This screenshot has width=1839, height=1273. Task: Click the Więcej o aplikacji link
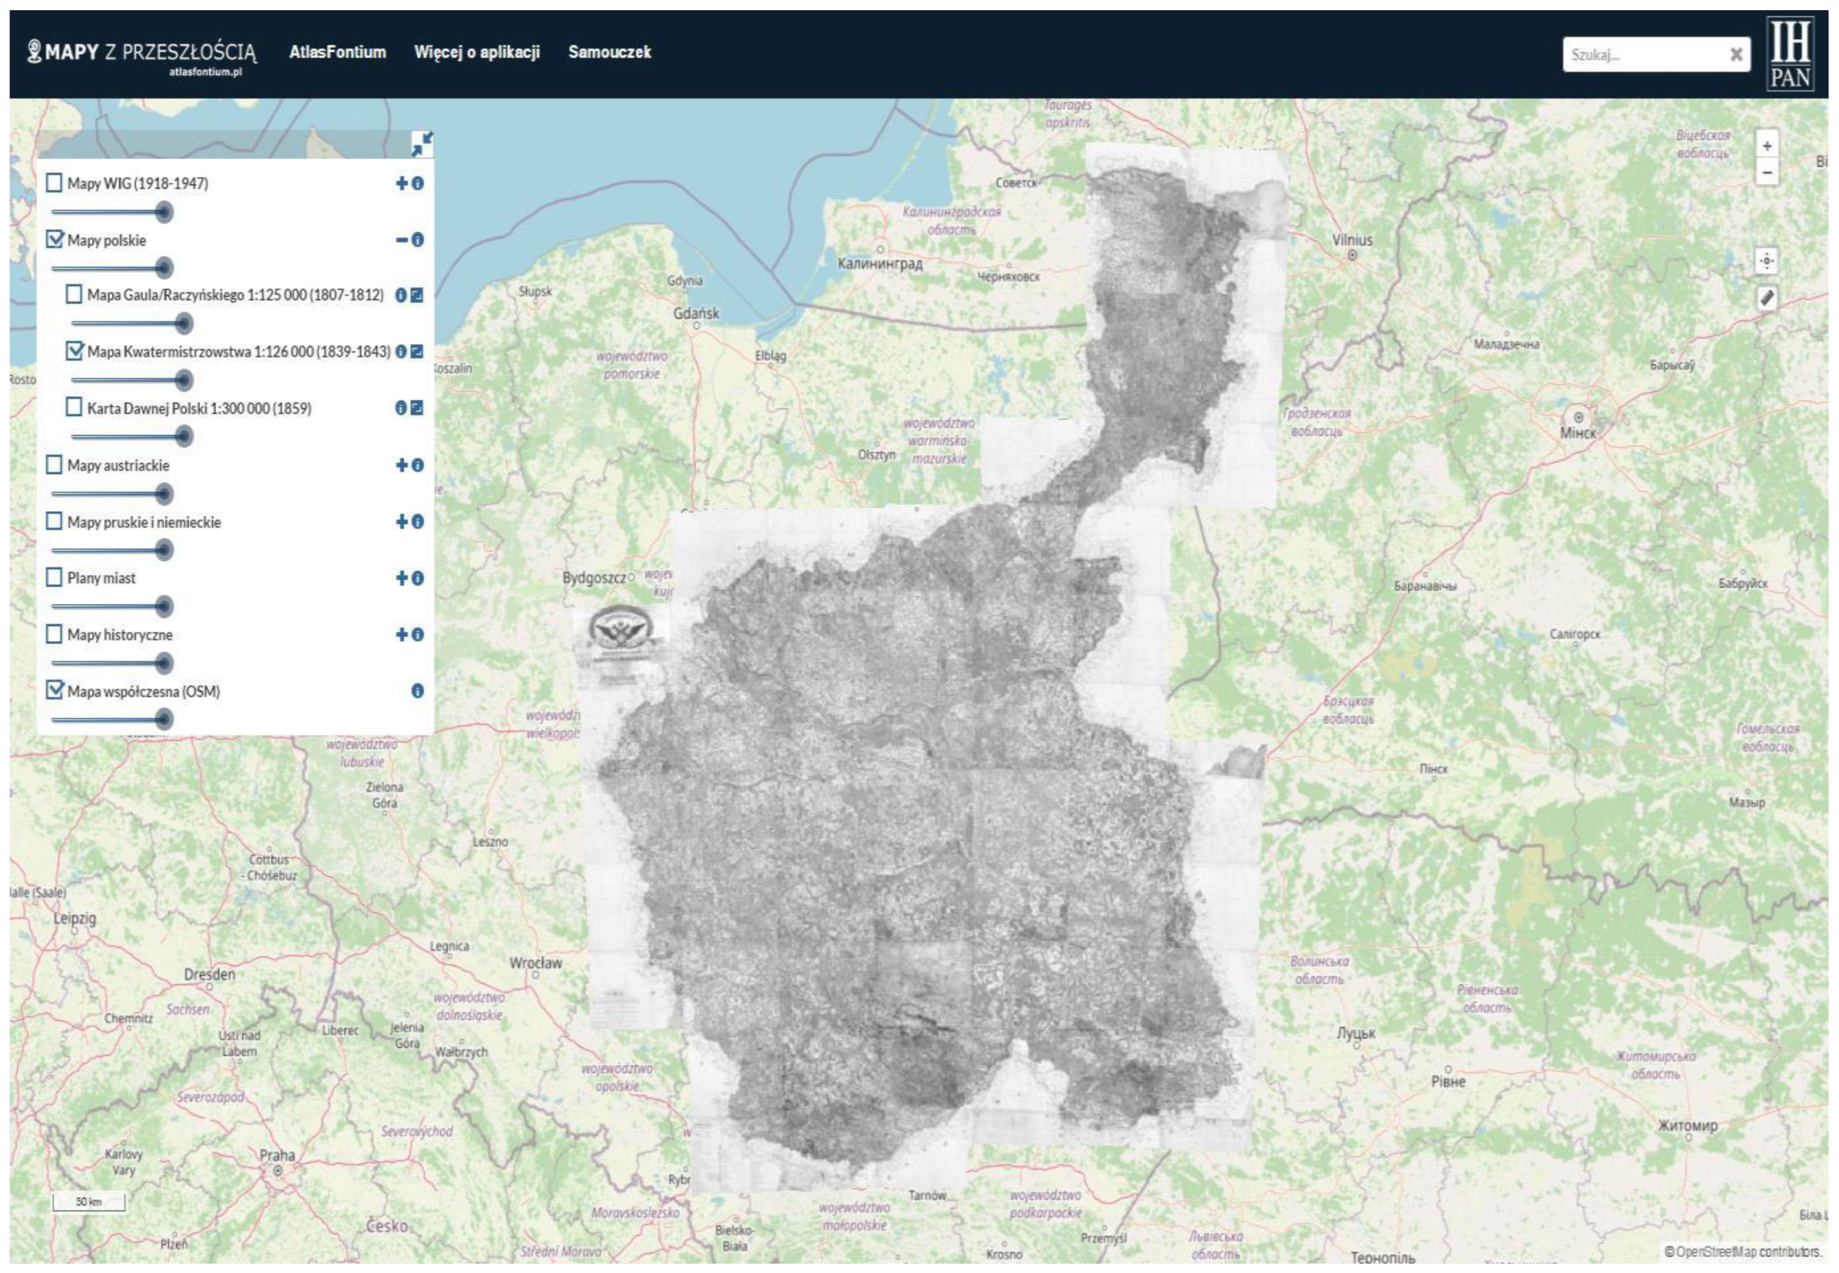tap(476, 52)
